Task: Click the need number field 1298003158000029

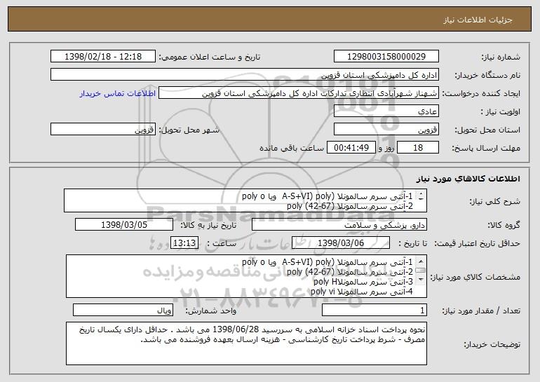Action: click(386, 57)
